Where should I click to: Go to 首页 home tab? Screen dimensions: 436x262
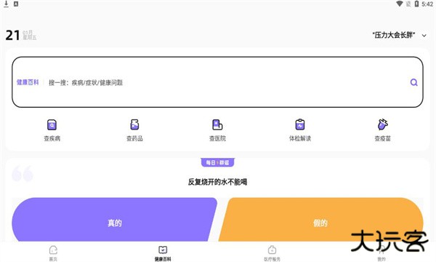click(x=53, y=253)
